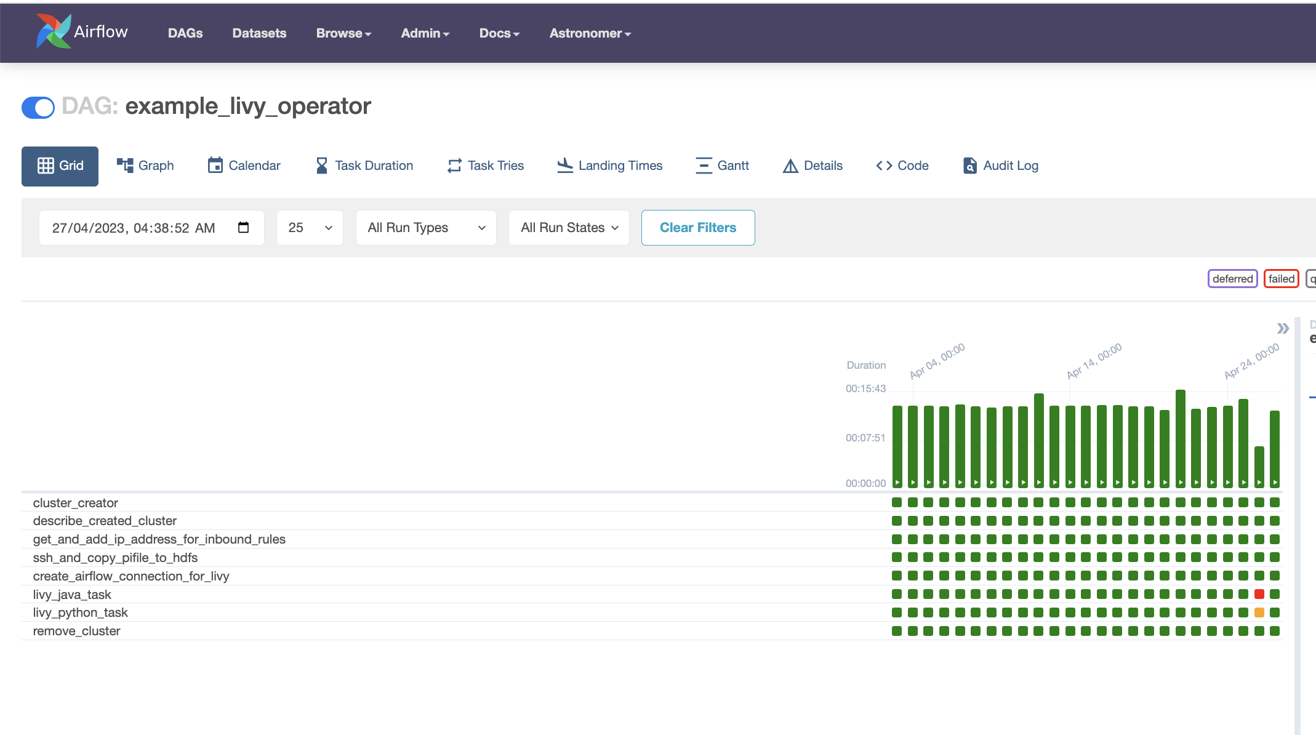Open the number of runs dropdown
This screenshot has width=1316, height=735.
(310, 228)
